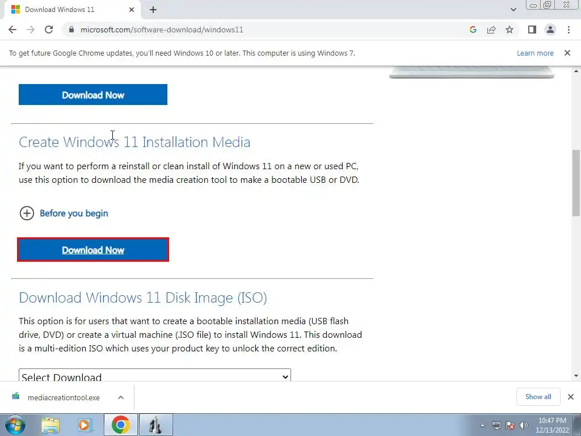
Task: Open the Chrome three-dot menu
Action: pyautogui.click(x=569, y=30)
